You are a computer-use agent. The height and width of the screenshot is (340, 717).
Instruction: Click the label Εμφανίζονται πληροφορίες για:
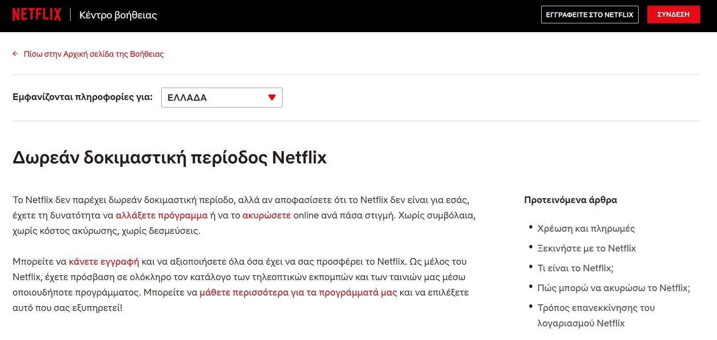point(83,97)
